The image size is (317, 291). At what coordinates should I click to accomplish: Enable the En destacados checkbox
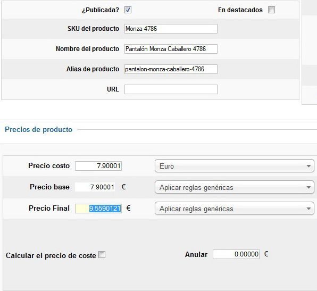(x=271, y=10)
